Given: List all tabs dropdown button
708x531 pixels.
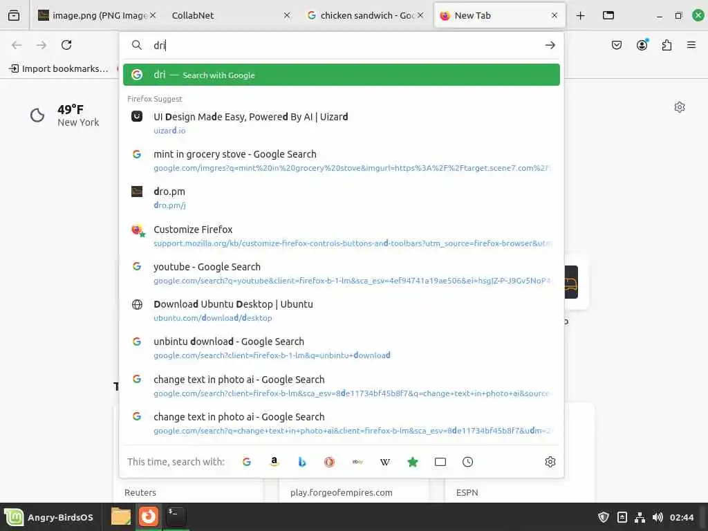Looking at the screenshot, I should pos(608,15).
